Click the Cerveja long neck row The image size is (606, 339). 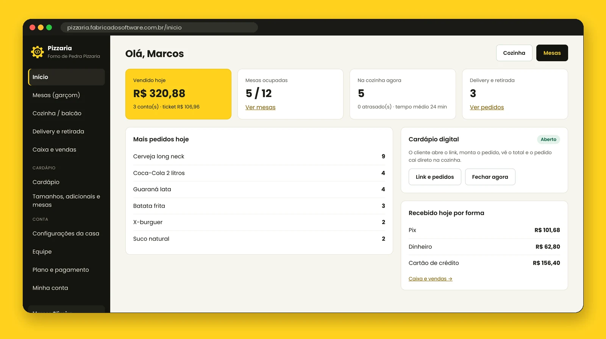click(259, 156)
